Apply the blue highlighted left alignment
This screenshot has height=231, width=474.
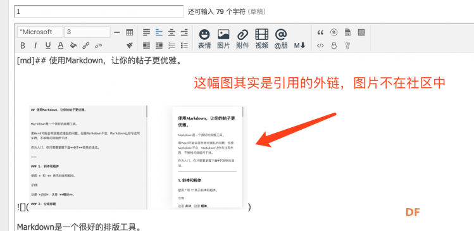point(159,32)
